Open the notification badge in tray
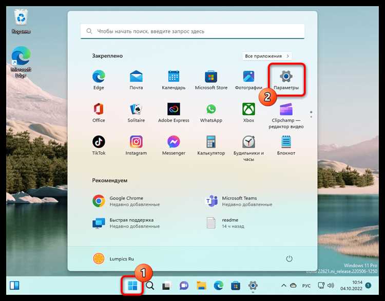Viewport: 385px width, 301px height. (x=368, y=285)
